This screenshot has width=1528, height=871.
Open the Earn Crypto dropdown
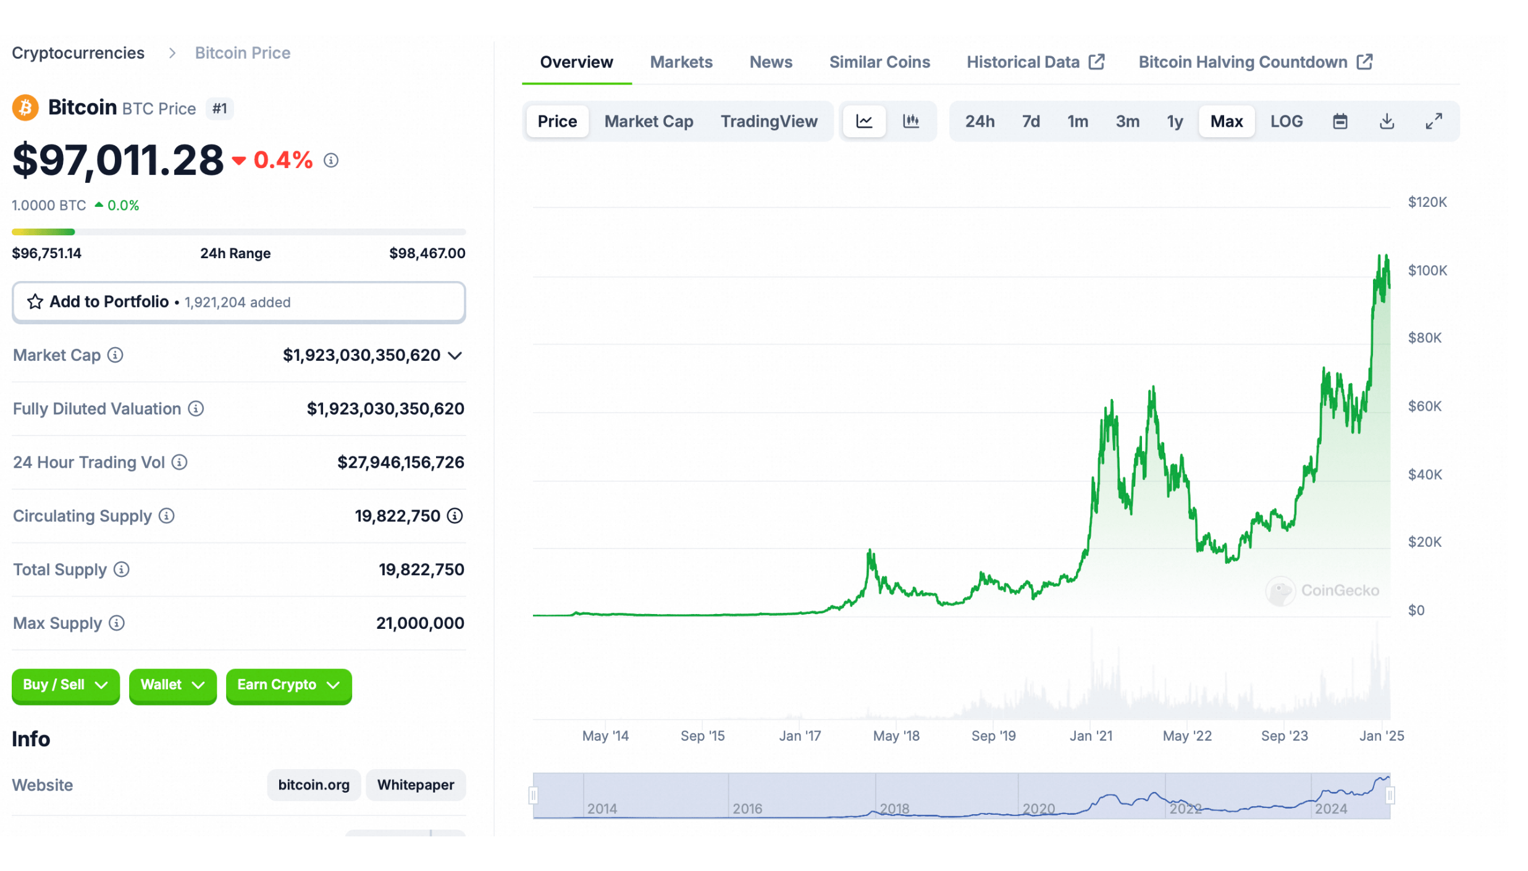click(288, 685)
